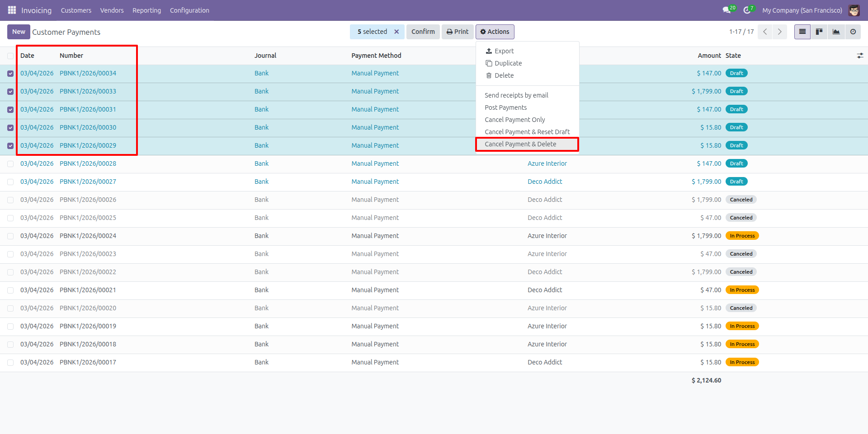Uncheck payment PBNK1/2026/00033 checkbox
This screenshot has height=434, width=868.
(x=10, y=91)
